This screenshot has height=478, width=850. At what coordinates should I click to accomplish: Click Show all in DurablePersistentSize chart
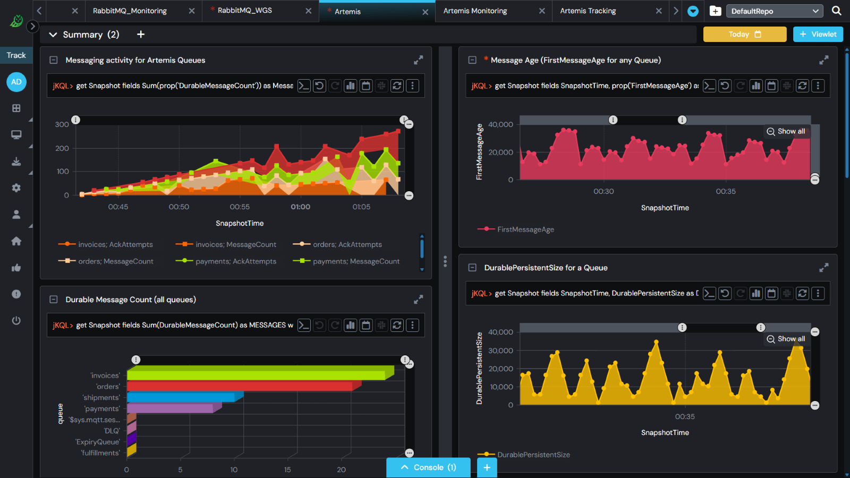click(x=786, y=339)
